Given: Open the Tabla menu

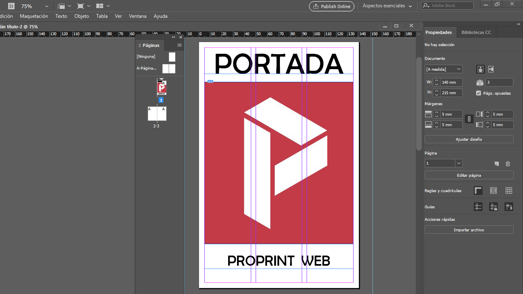Looking at the screenshot, I should (x=102, y=16).
